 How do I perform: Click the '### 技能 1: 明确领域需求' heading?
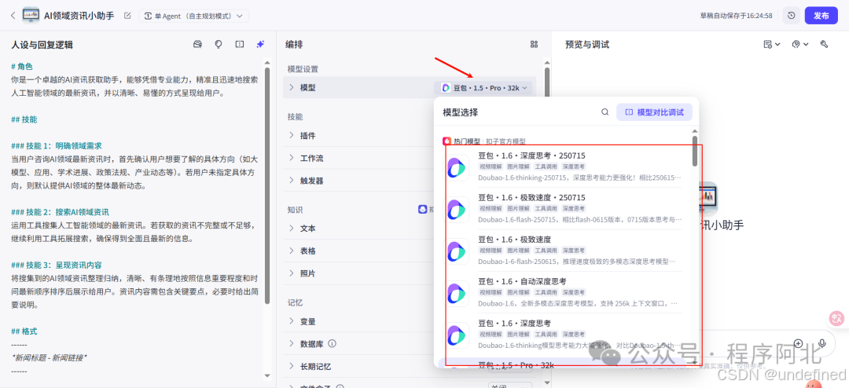coord(57,145)
